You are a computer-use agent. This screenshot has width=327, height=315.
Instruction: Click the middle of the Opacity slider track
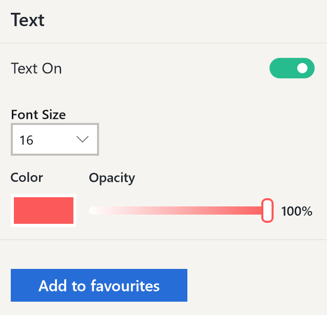coord(177,211)
